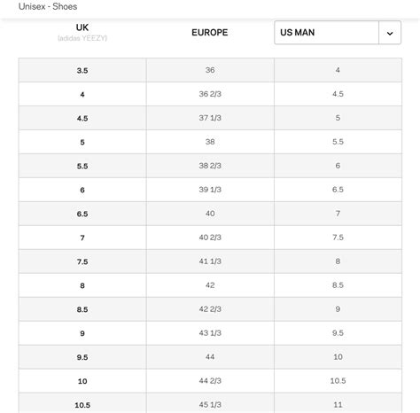This screenshot has height=413, width=420.
Task: Click UK size 3.5 cell
Action: tap(82, 70)
